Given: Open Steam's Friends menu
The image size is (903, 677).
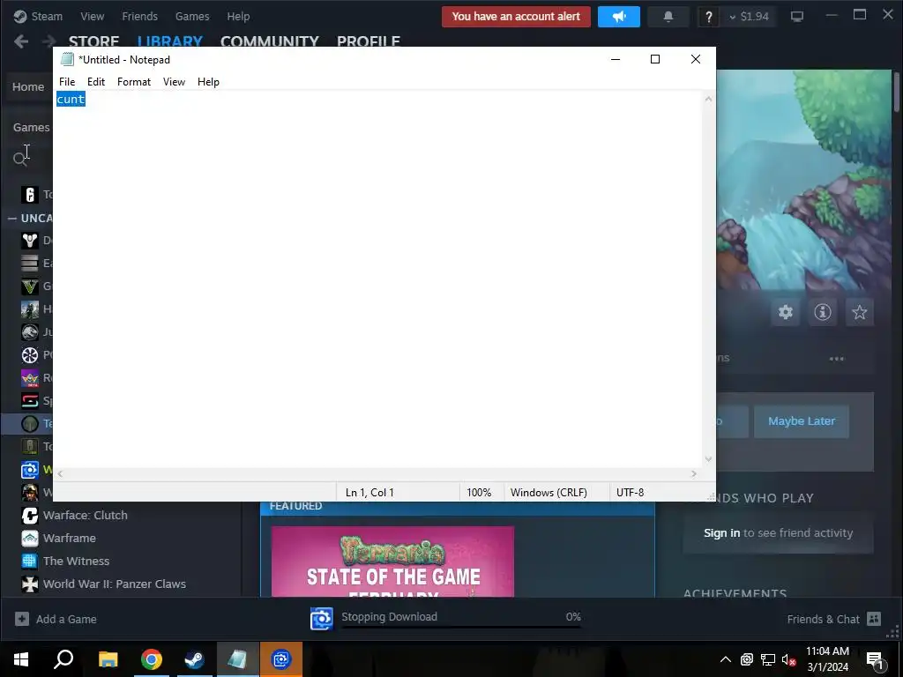Looking at the screenshot, I should pos(139,16).
